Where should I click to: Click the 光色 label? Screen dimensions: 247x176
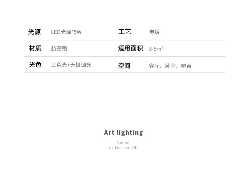coord(35,65)
